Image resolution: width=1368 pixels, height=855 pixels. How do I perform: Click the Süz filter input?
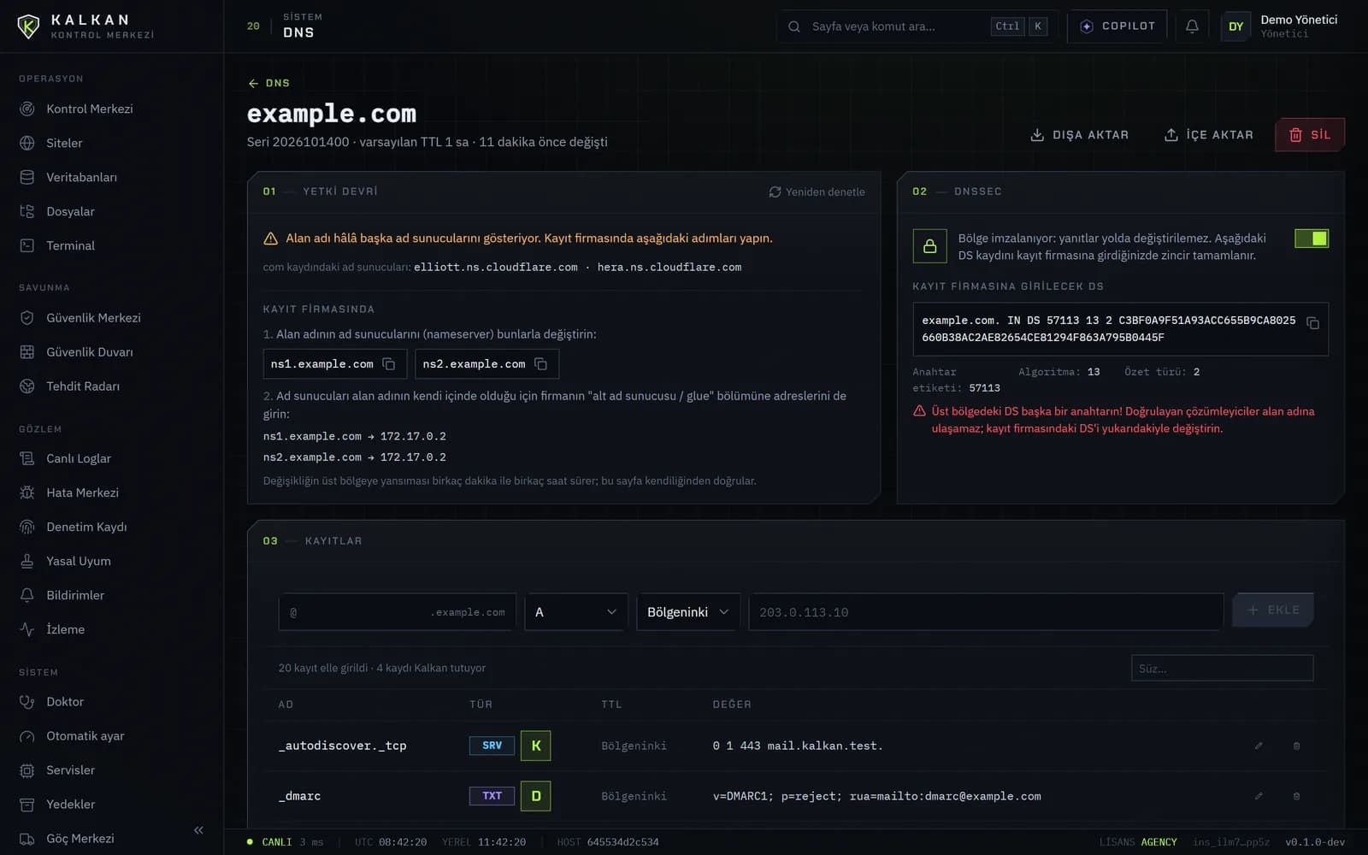(1222, 668)
